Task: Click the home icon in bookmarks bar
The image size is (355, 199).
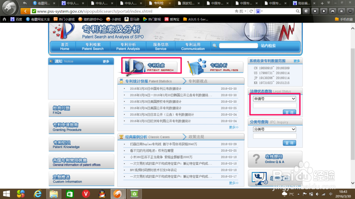Action: point(4,19)
